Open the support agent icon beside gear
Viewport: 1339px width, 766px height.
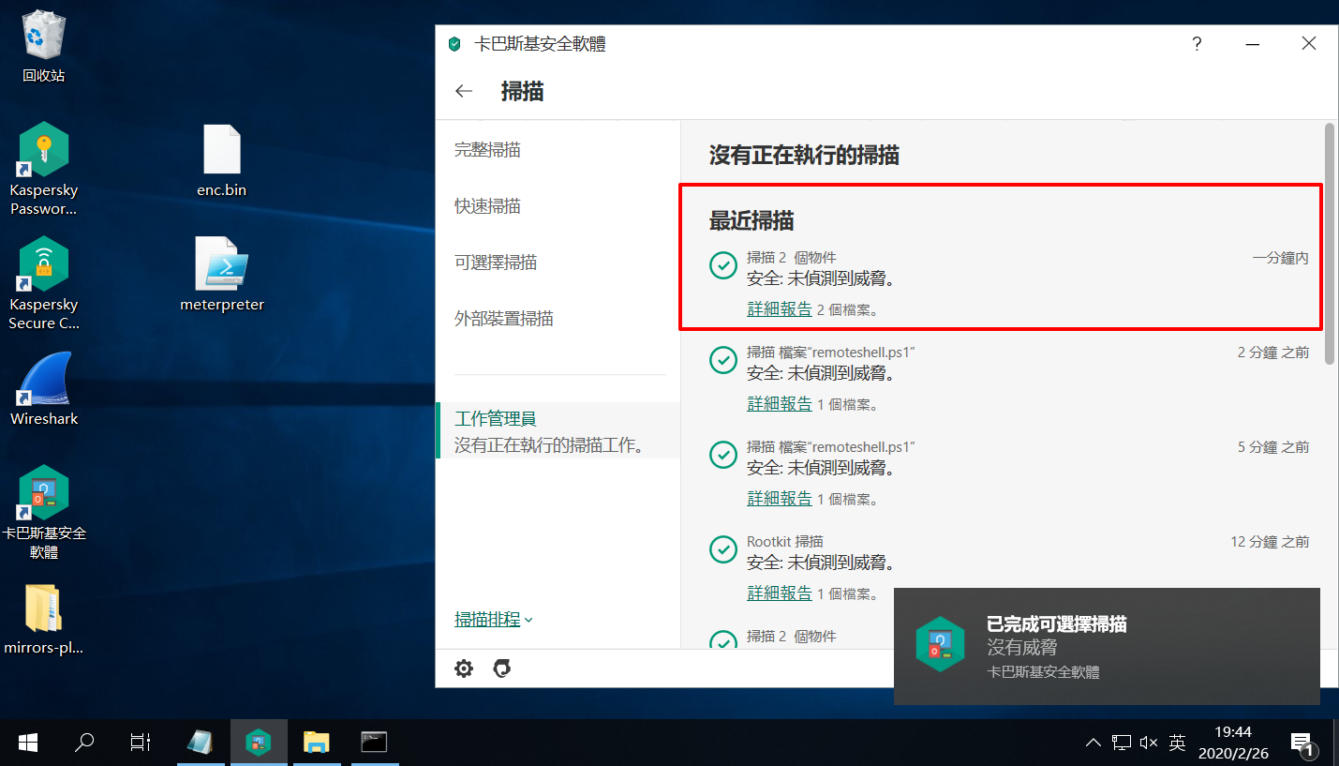(x=502, y=668)
